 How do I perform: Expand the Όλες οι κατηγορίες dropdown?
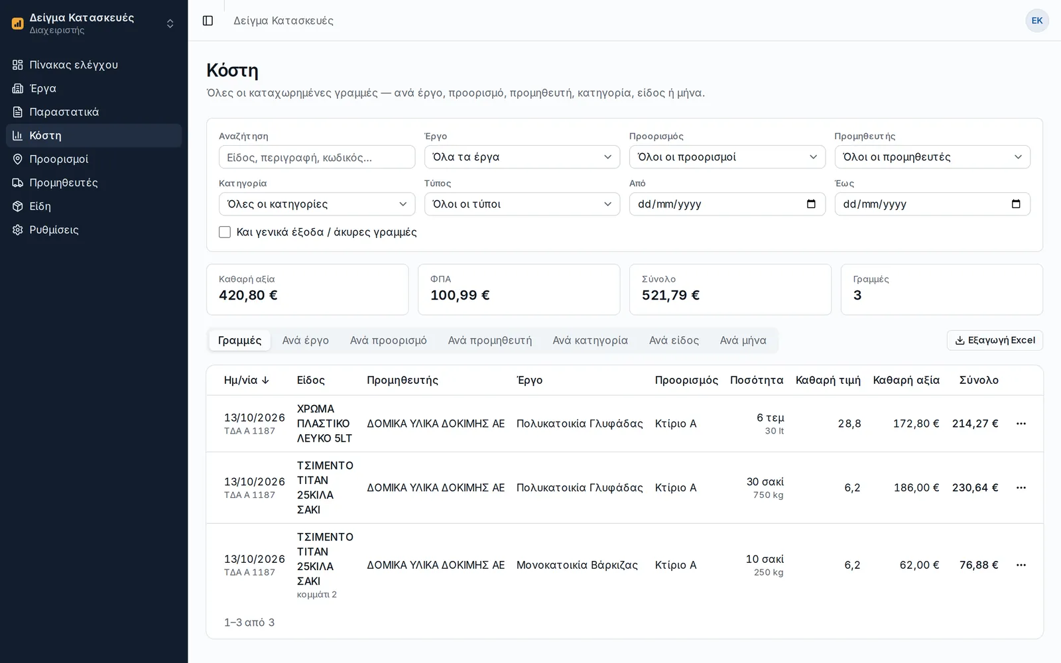pyautogui.click(x=317, y=204)
